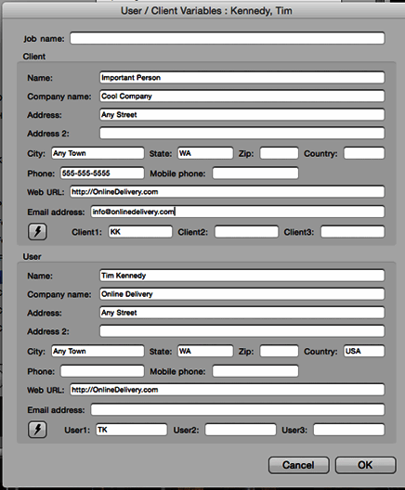The image size is (405, 490).
Task: Click the Client Zip field
Action: 279,153
